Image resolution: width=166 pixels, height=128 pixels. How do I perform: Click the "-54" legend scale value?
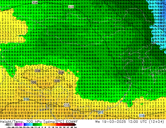(8, 127)
